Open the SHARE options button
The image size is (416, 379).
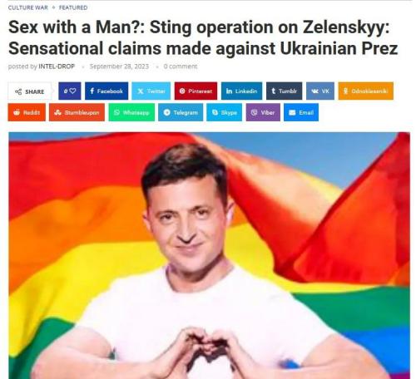(30, 91)
